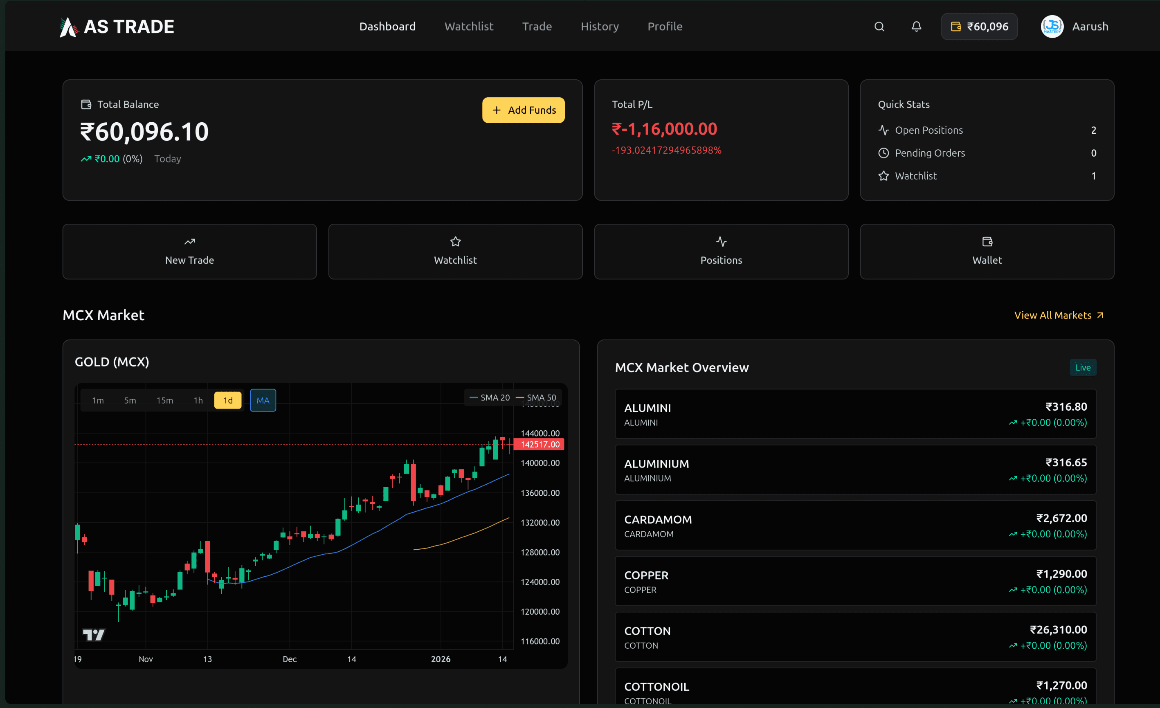Toggle the MA indicator on the chart
The height and width of the screenshot is (708, 1160).
(x=263, y=400)
